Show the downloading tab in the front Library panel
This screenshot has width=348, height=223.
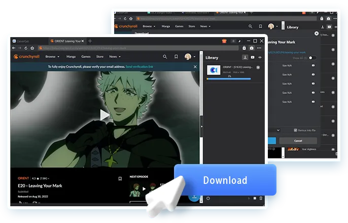point(245,57)
